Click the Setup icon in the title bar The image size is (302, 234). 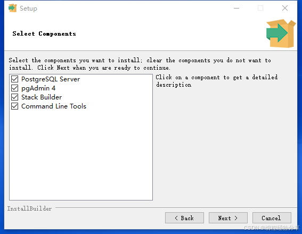coord(13,8)
